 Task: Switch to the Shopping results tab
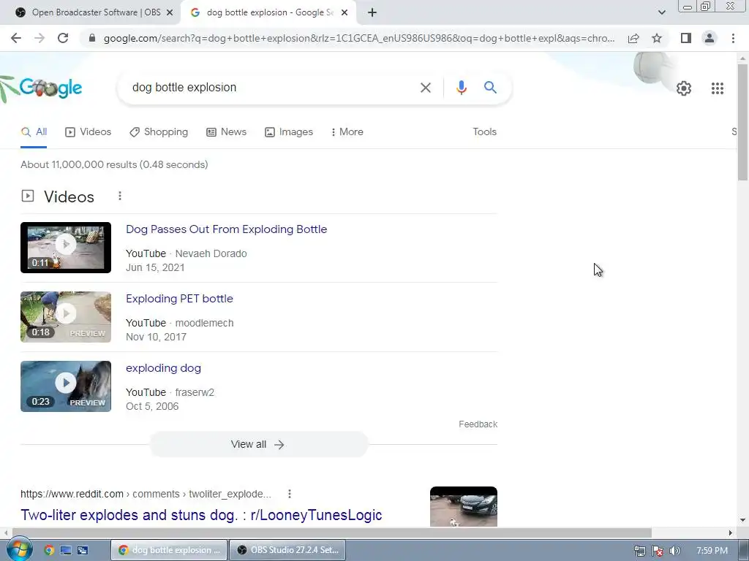point(159,132)
